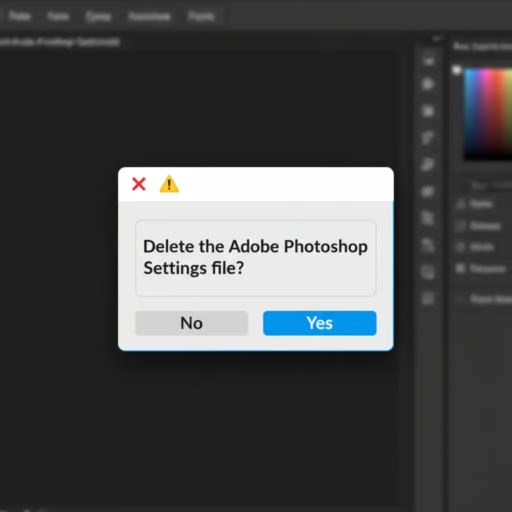The height and width of the screenshot is (512, 512).
Task: Click the yellow warning triangle icon
Action: pyautogui.click(x=169, y=184)
